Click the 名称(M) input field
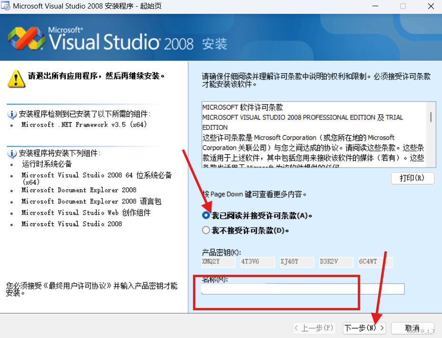The width and height of the screenshot is (442, 338). (x=303, y=289)
